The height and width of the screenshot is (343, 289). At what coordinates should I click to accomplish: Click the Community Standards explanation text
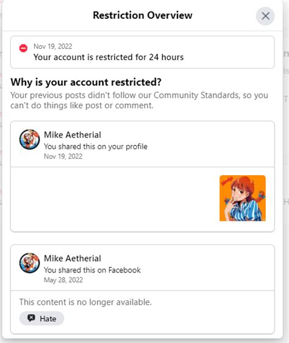click(x=139, y=100)
